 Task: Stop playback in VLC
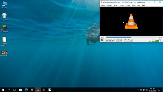tap(110, 40)
